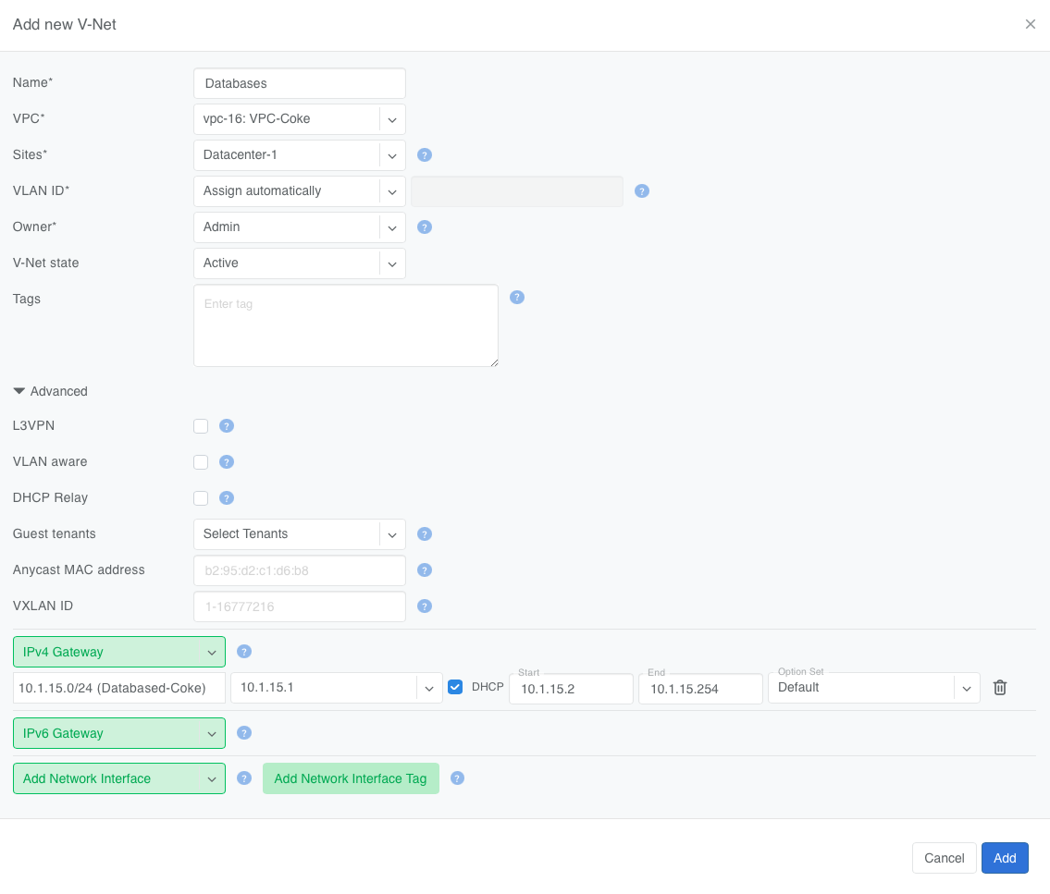This screenshot has height=894, width=1050.
Task: Open the Add Network Interface menu
Action: (x=118, y=778)
